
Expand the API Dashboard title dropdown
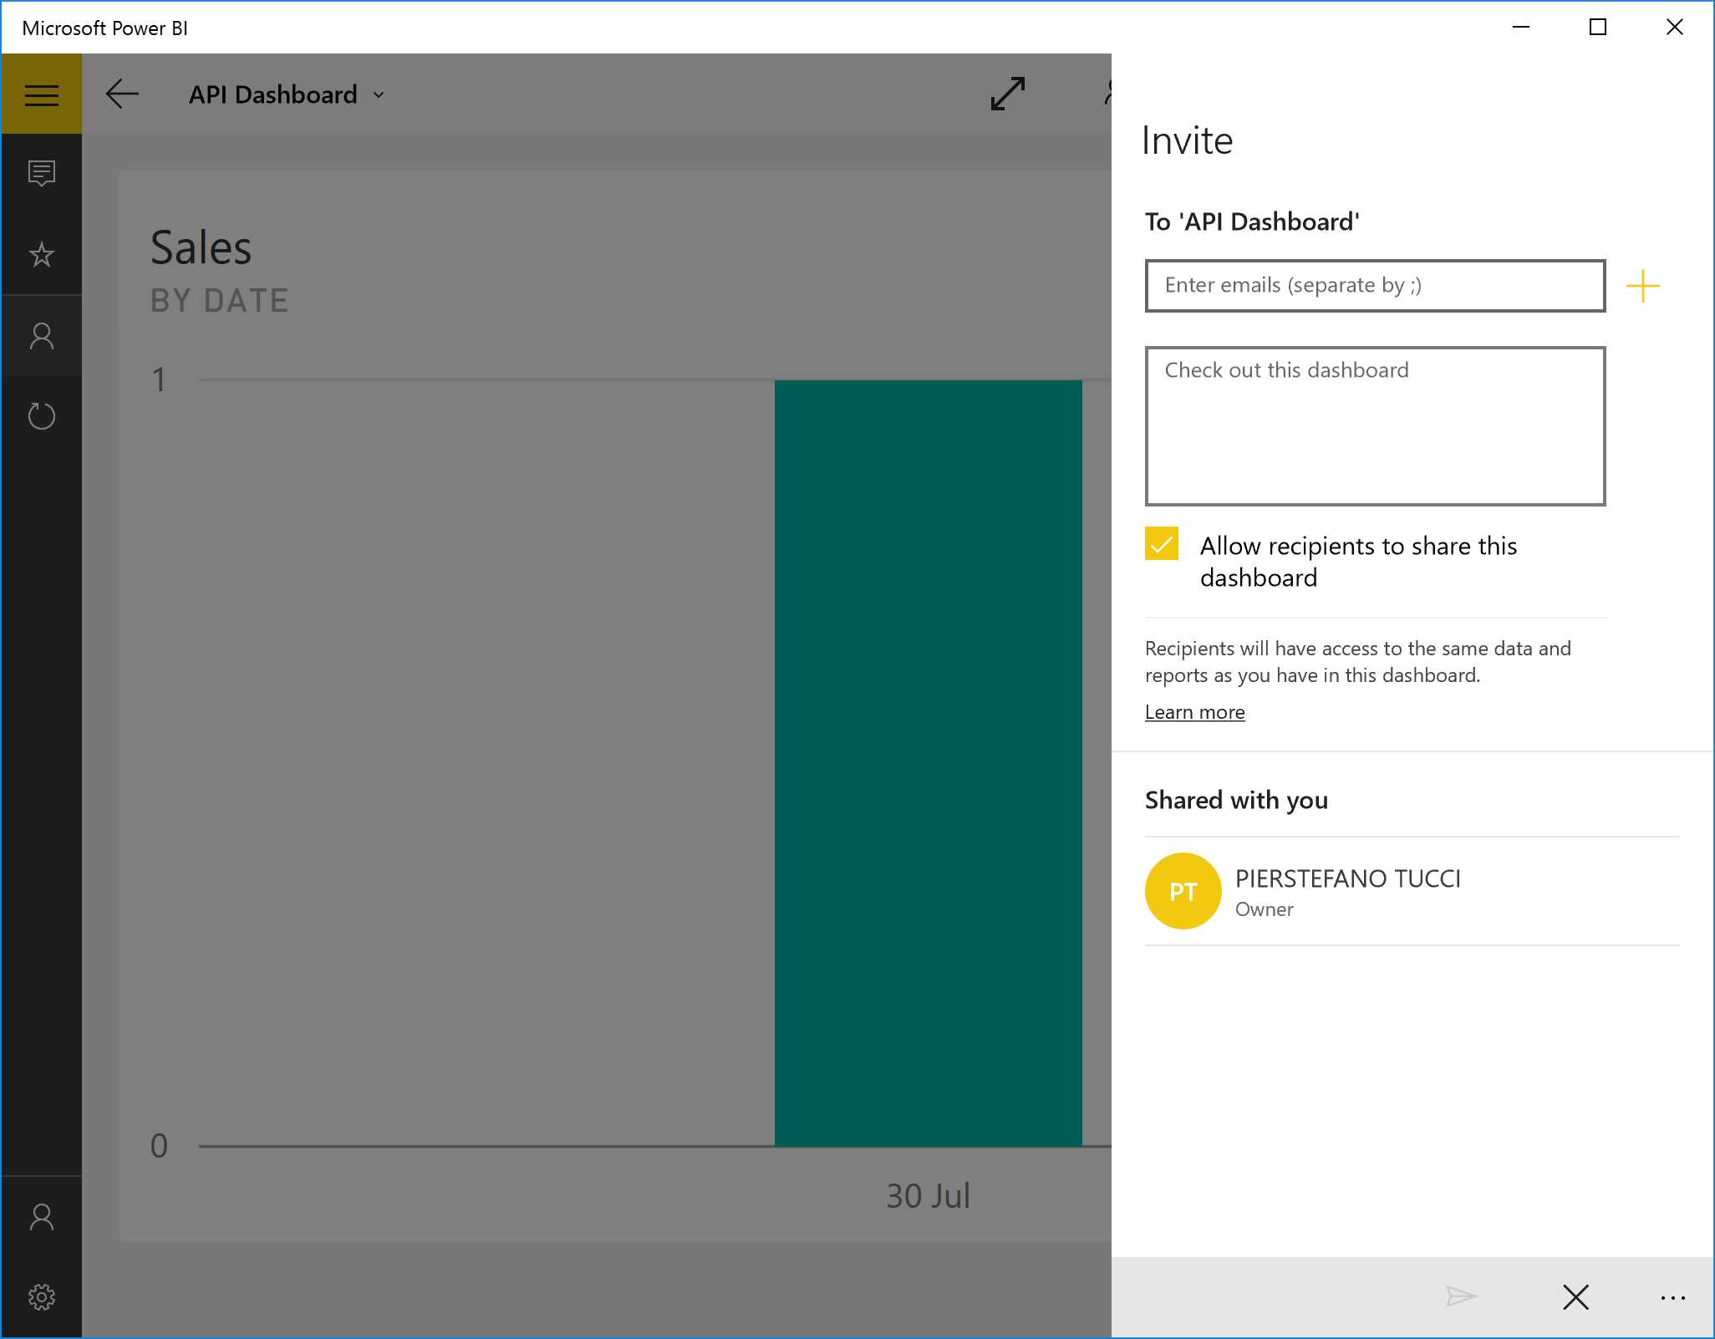point(379,94)
